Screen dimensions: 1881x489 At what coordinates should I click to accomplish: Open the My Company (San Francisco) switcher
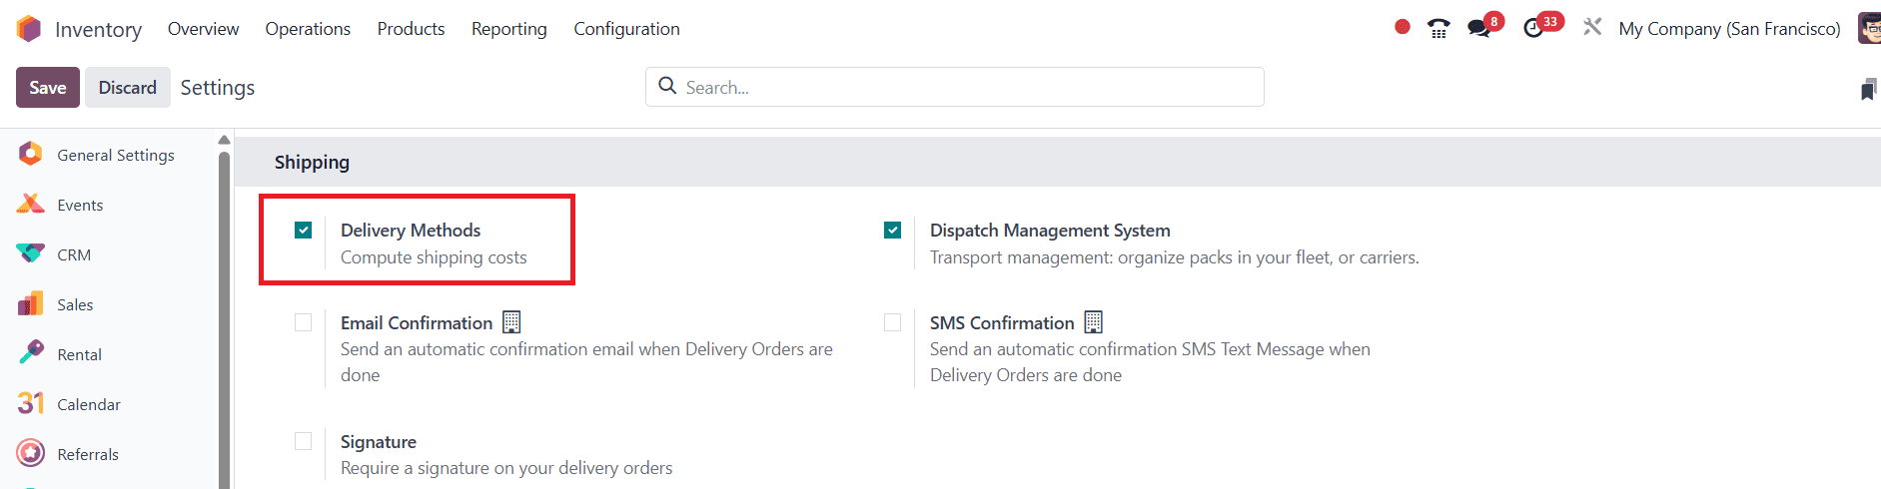point(1729,29)
